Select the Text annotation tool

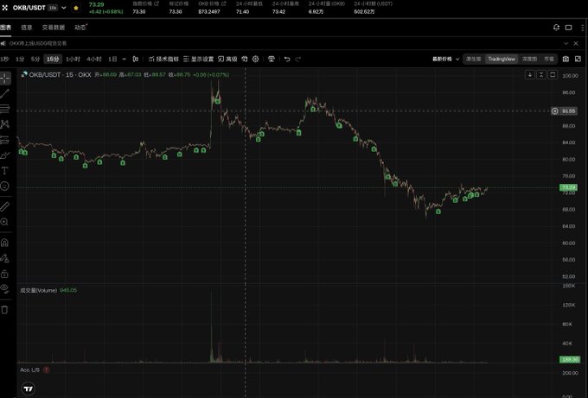[x=5, y=171]
